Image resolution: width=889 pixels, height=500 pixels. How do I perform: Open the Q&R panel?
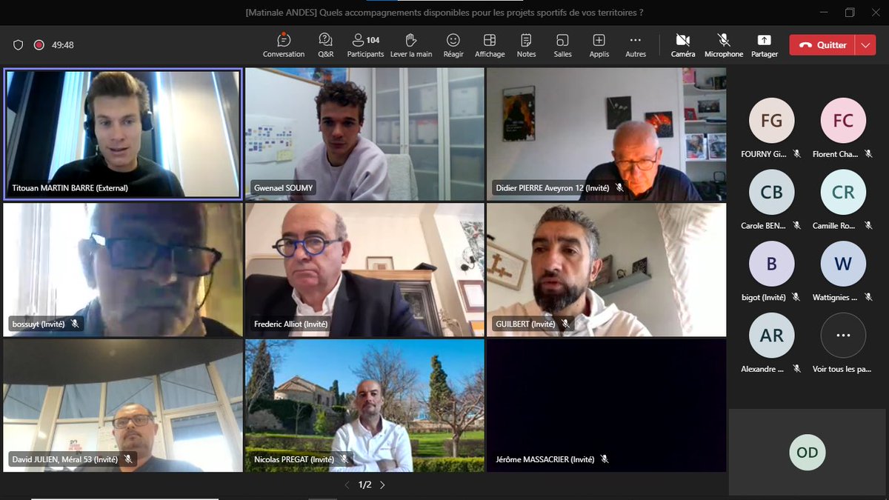pyautogui.click(x=325, y=45)
